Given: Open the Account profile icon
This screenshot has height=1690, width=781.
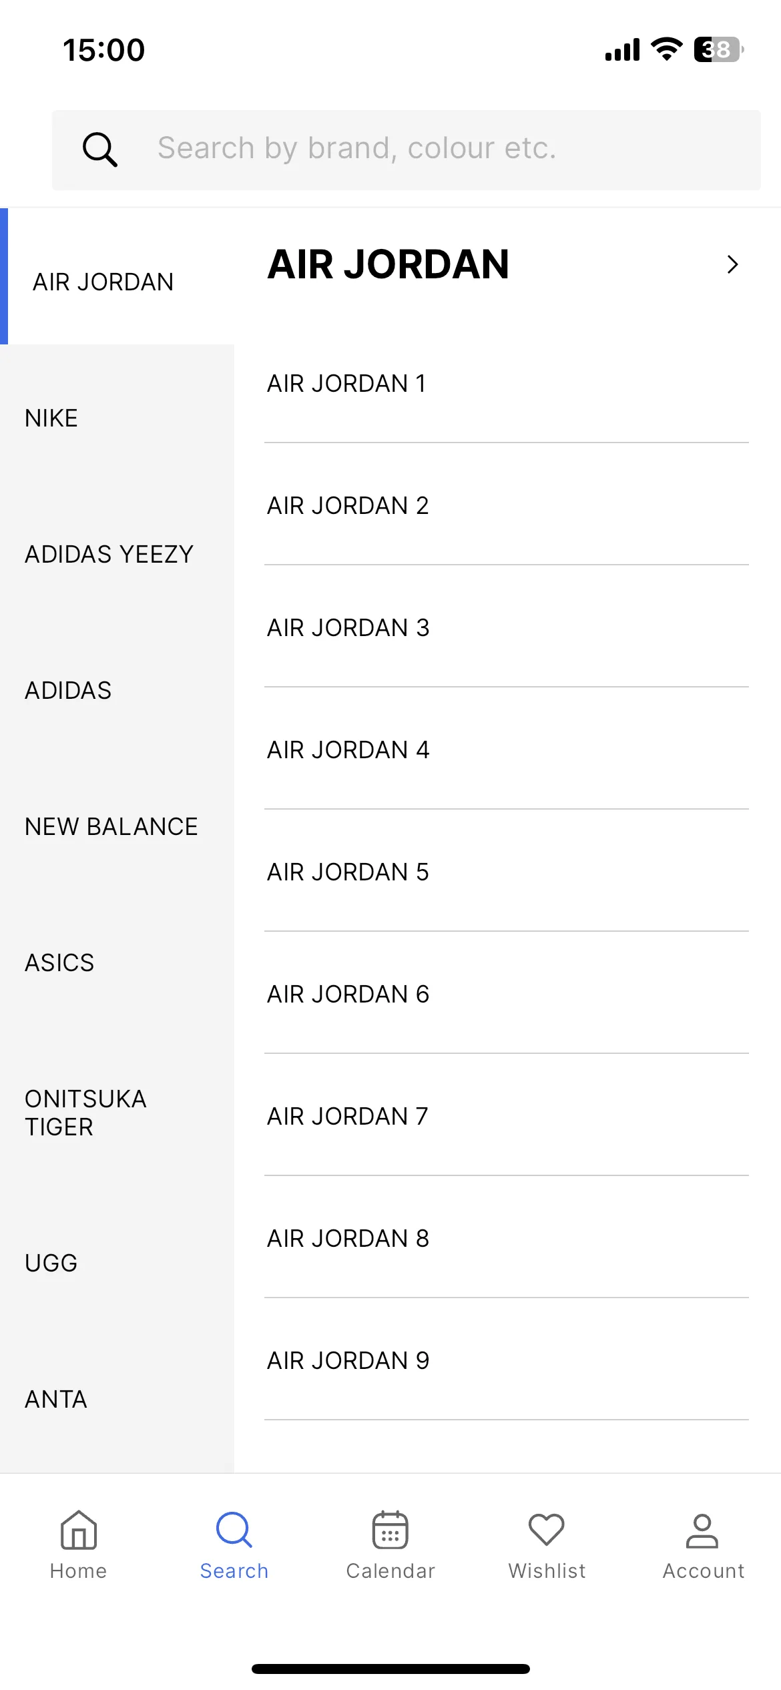Looking at the screenshot, I should [702, 1531].
